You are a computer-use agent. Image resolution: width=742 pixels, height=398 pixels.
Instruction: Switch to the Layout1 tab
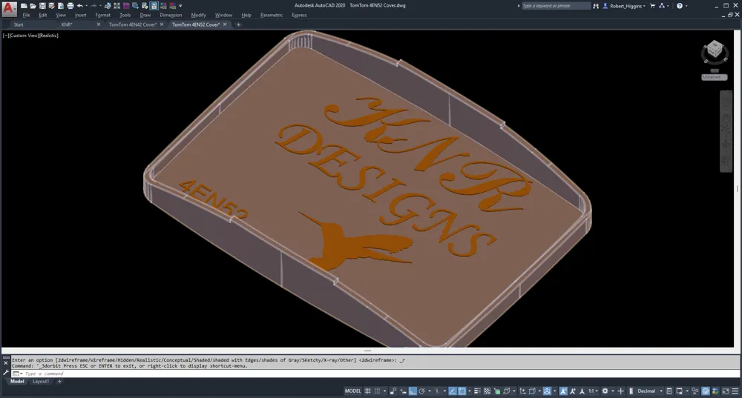tap(41, 382)
